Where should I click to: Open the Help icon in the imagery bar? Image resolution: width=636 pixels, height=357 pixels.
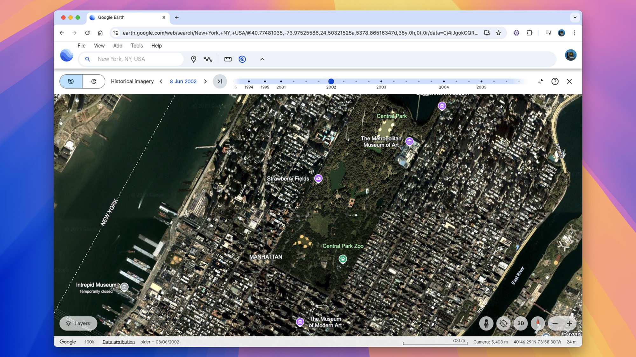pos(555,82)
